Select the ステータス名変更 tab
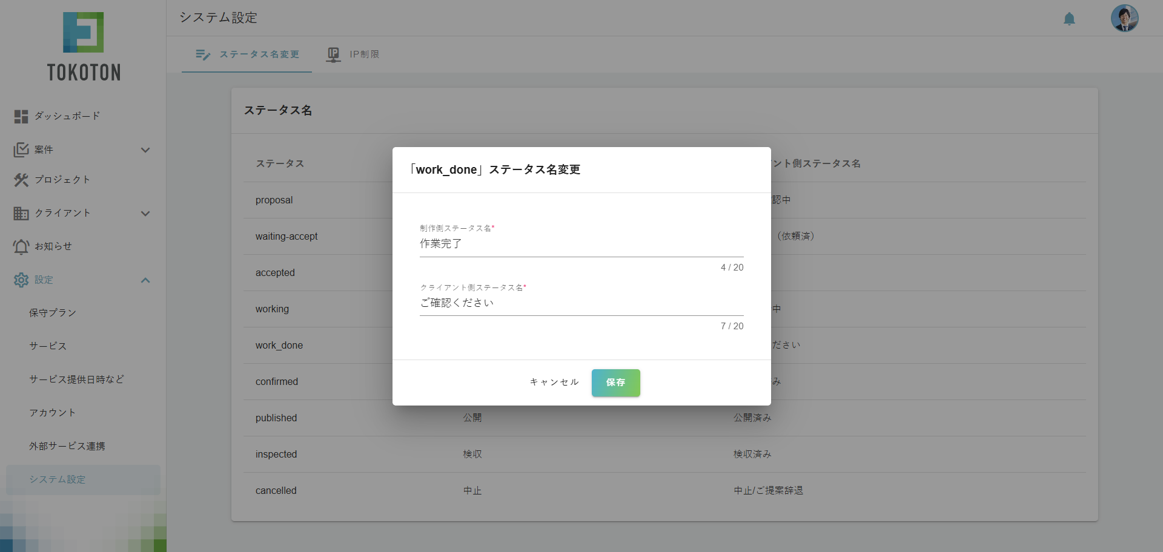Viewport: 1163px width, 552px height. [259, 54]
